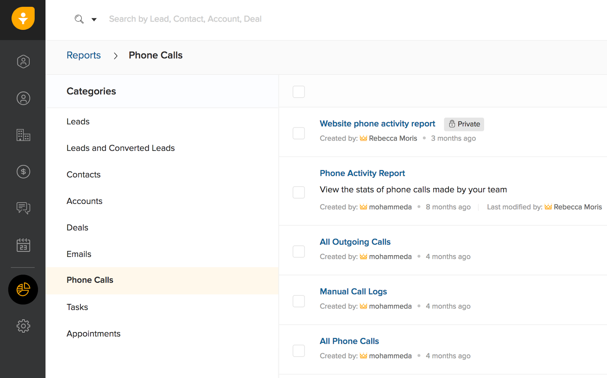This screenshot has height=378, width=607.
Task: Switch to the Tasks category
Action: pos(77,307)
